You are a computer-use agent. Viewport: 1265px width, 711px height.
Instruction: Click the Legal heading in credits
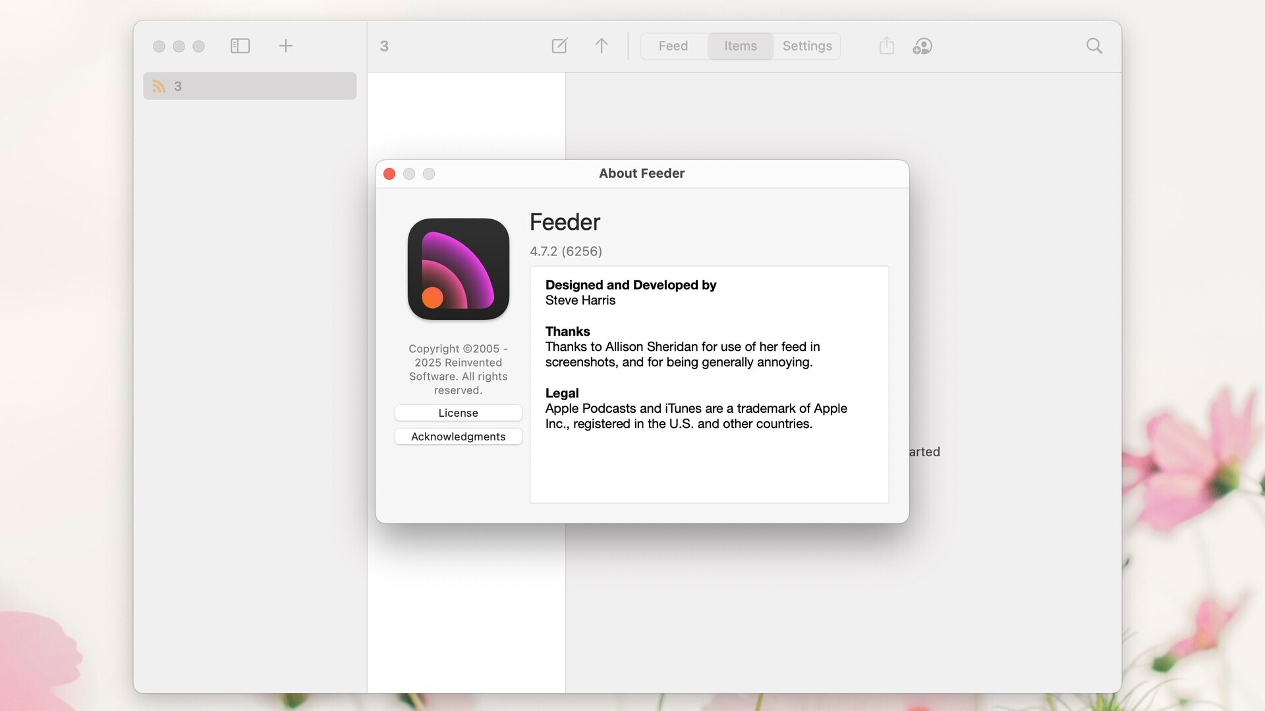(x=562, y=394)
